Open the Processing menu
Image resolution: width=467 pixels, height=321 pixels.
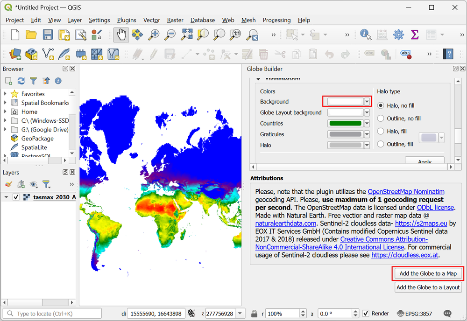[276, 20]
